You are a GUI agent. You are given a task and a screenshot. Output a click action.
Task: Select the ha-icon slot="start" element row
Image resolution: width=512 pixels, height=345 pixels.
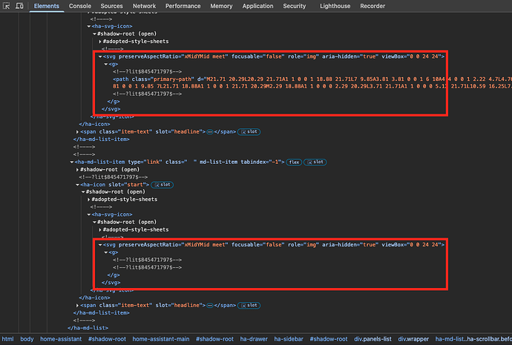[x=114, y=185]
